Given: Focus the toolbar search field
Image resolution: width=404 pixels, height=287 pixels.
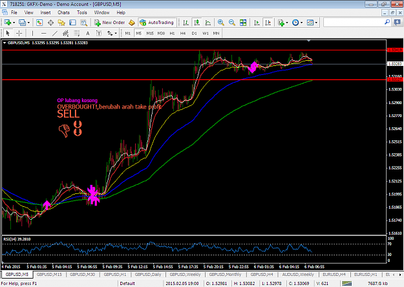Looking at the screenshot, I should 354,23.
